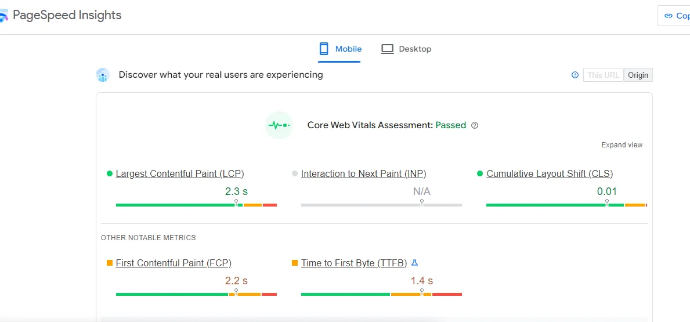This screenshot has width=690, height=322.
Task: Click the green Passed assessment text
Action: tap(450, 125)
